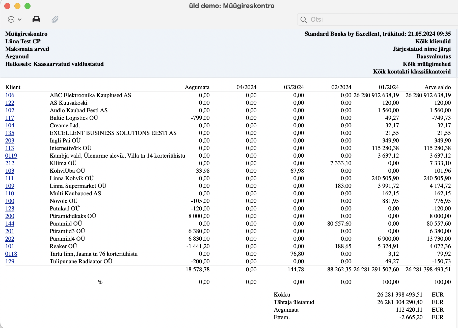Image resolution: width=458 pixels, height=328 pixels.
Task: Open client link 144 Püramiid OÜ
Action: click(x=10, y=224)
